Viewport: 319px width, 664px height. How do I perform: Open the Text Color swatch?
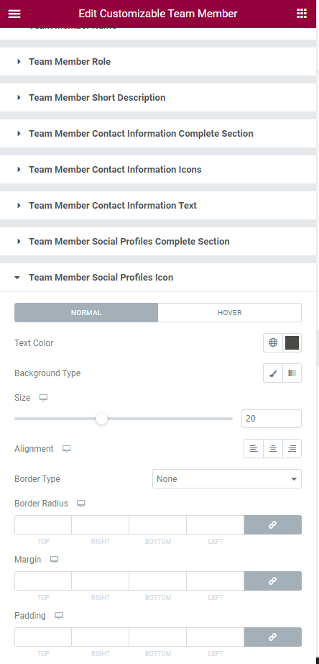292,342
